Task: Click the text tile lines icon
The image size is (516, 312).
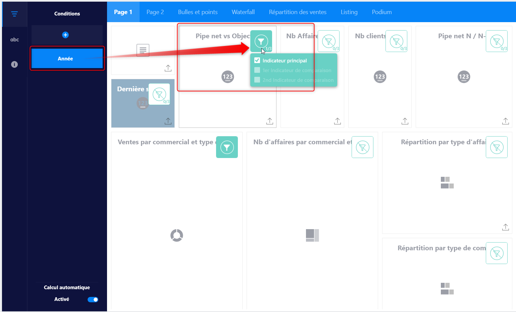Action: [143, 50]
